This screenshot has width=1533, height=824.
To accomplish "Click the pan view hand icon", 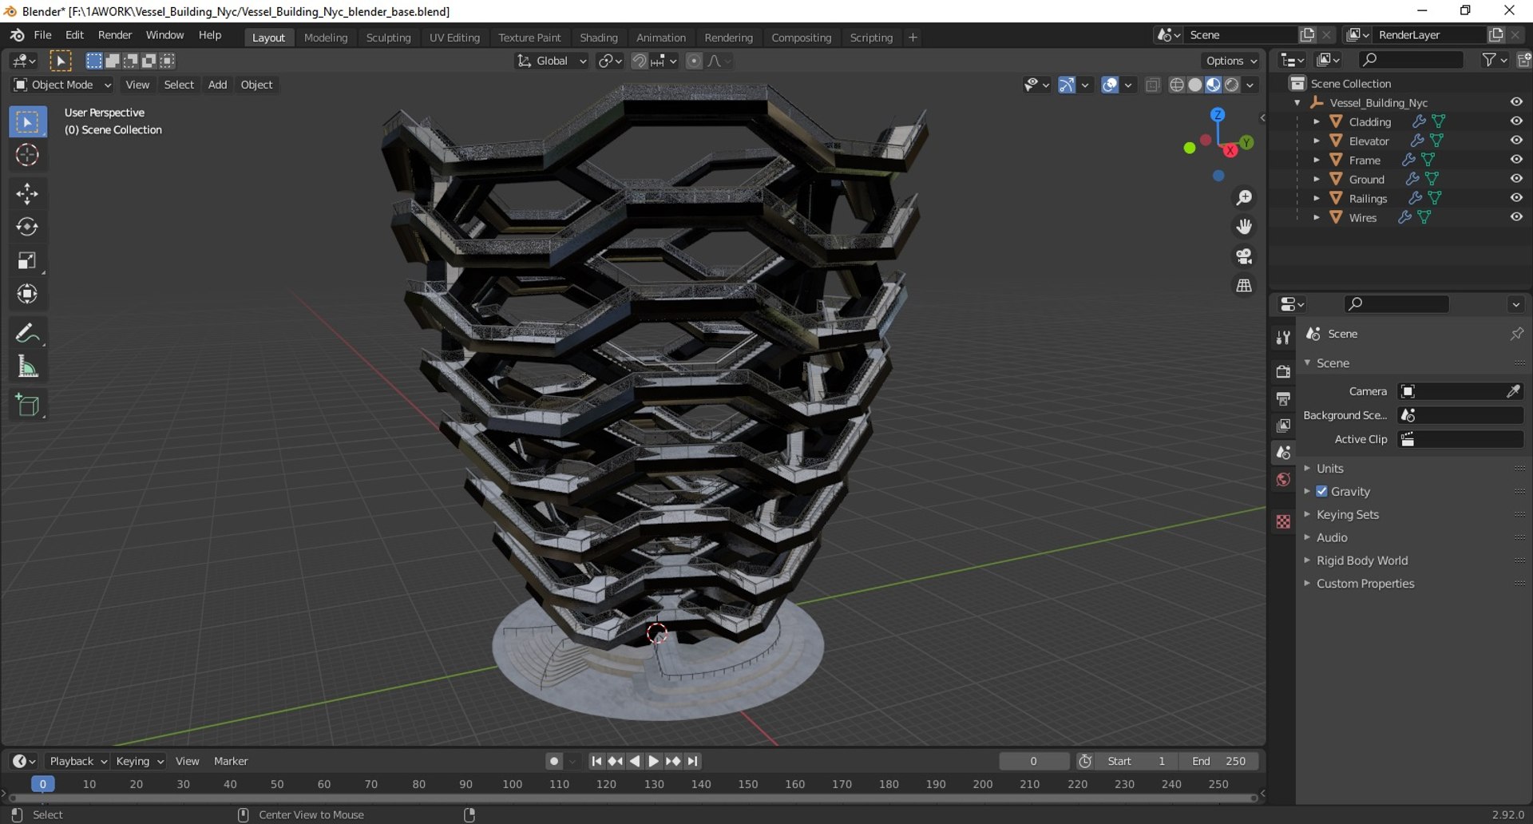I will 1244,227.
